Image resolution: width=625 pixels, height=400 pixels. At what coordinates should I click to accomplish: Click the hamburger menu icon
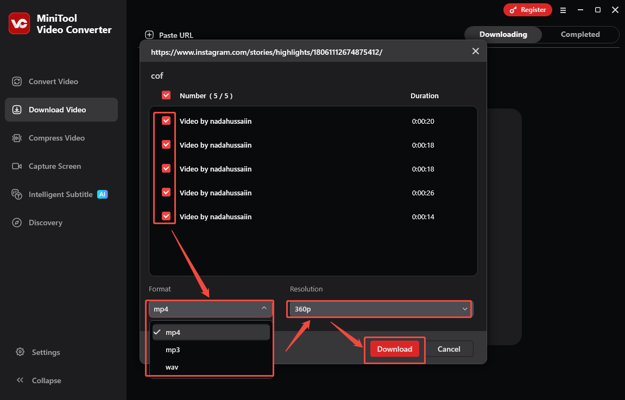coord(563,9)
